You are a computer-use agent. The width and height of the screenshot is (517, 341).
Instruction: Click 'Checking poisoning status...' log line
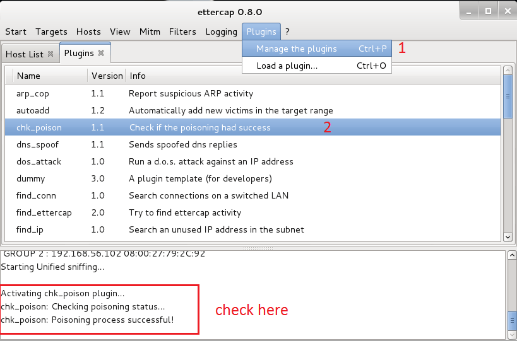[83, 307]
